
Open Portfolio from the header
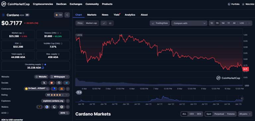point(234,4)
